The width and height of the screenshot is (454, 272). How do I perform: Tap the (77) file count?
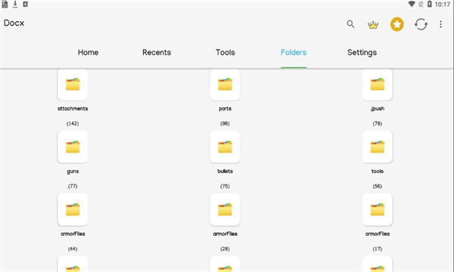pos(73,186)
